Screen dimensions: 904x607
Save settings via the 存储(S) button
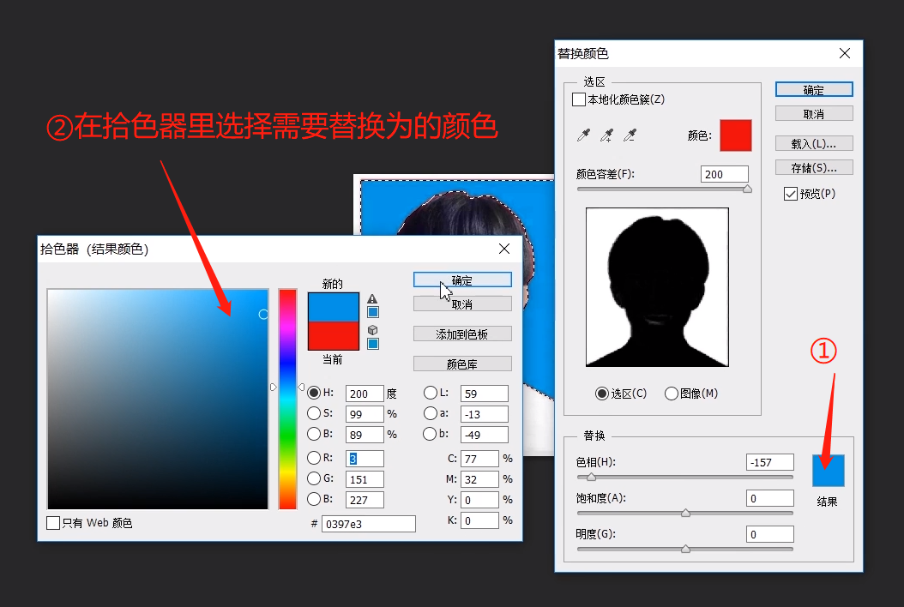click(813, 167)
